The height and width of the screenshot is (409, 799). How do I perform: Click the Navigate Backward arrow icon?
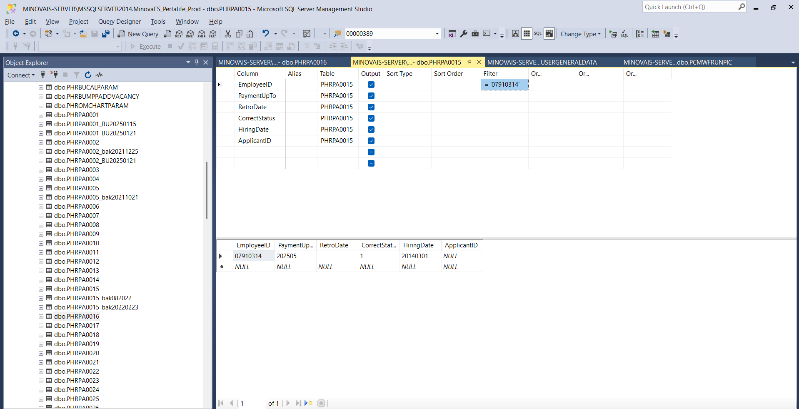click(16, 34)
